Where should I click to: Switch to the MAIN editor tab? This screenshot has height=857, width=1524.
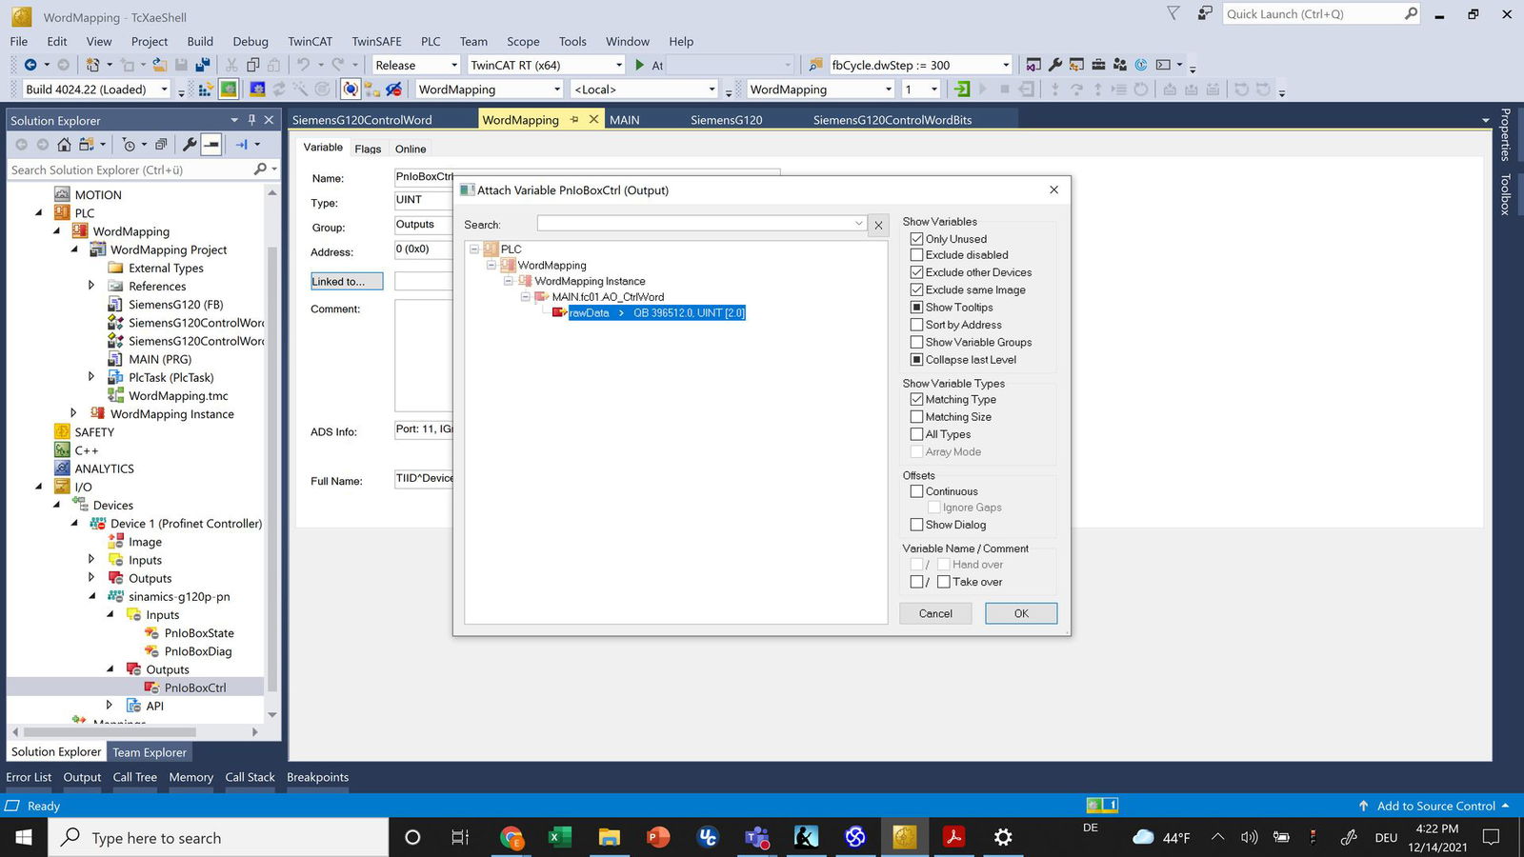(625, 120)
